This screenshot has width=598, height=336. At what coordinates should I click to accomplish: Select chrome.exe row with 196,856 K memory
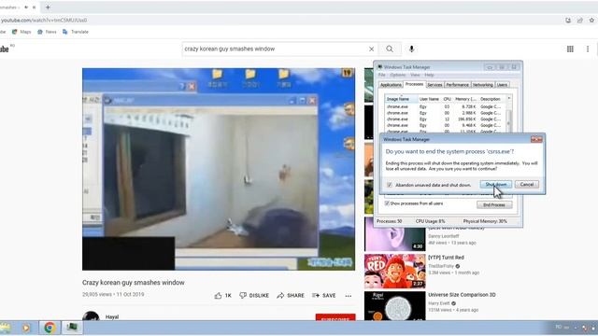pyautogui.click(x=446, y=119)
